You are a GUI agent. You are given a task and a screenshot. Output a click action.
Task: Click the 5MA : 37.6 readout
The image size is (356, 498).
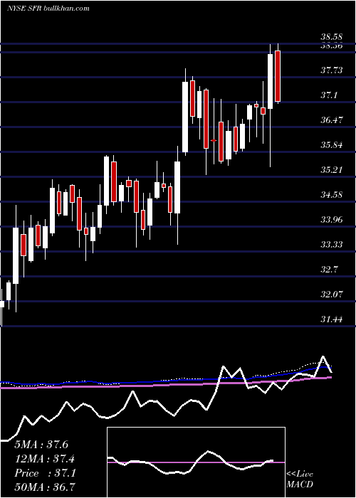[x=41, y=445]
